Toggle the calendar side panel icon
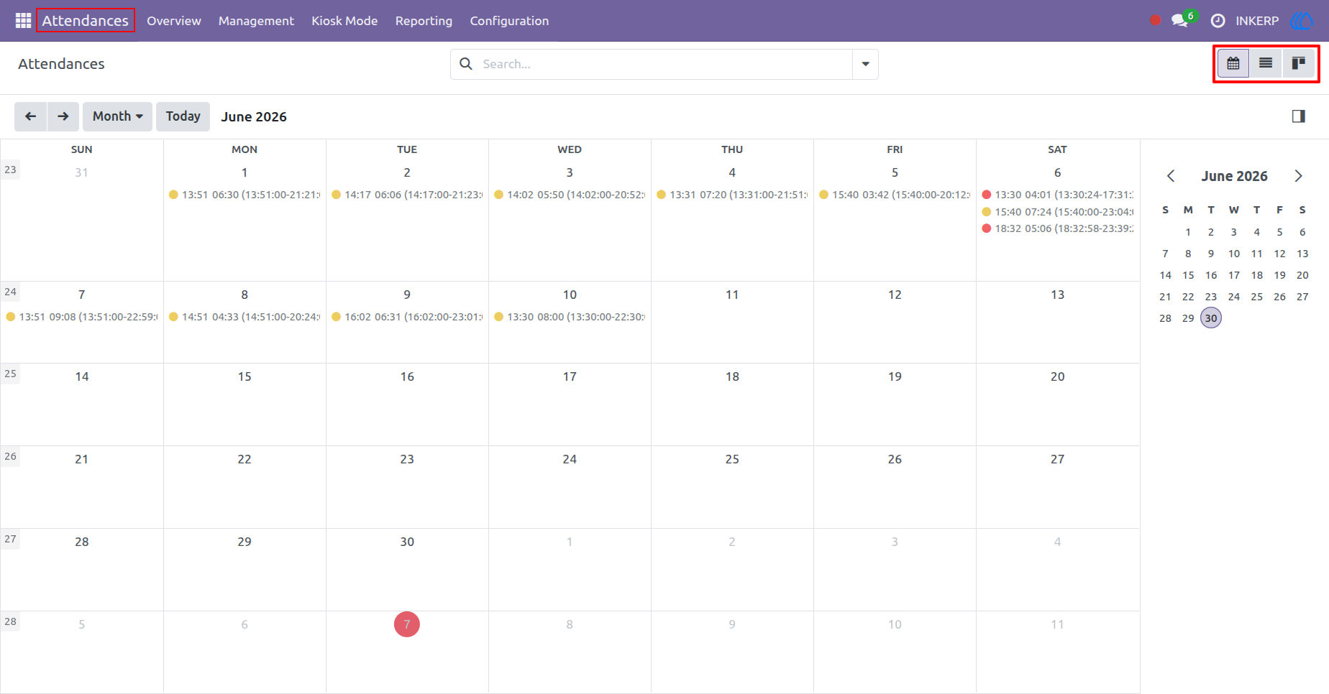The width and height of the screenshot is (1329, 694). tap(1298, 116)
